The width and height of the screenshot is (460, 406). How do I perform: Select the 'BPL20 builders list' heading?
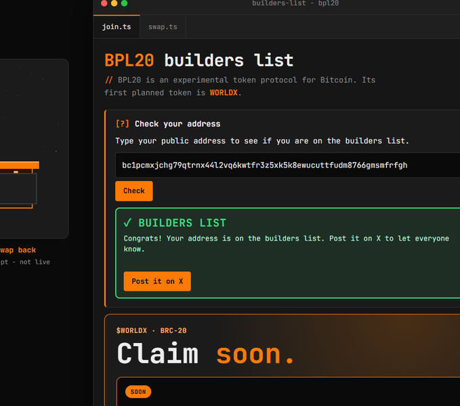199,60
